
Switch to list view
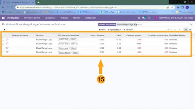click(186, 30)
